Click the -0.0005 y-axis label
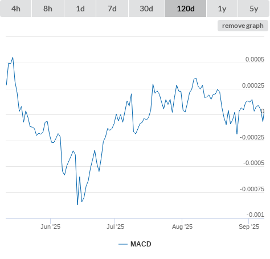 [x=253, y=163]
